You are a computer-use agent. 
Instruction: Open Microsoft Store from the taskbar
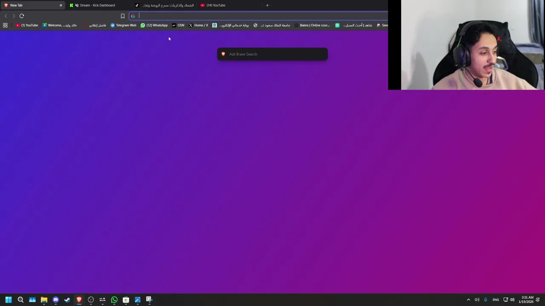point(126,300)
